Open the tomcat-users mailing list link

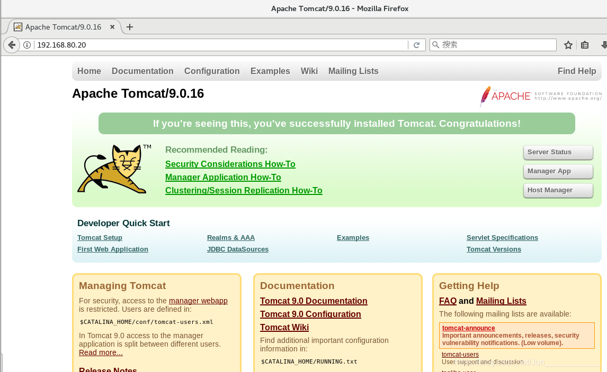click(x=460, y=354)
